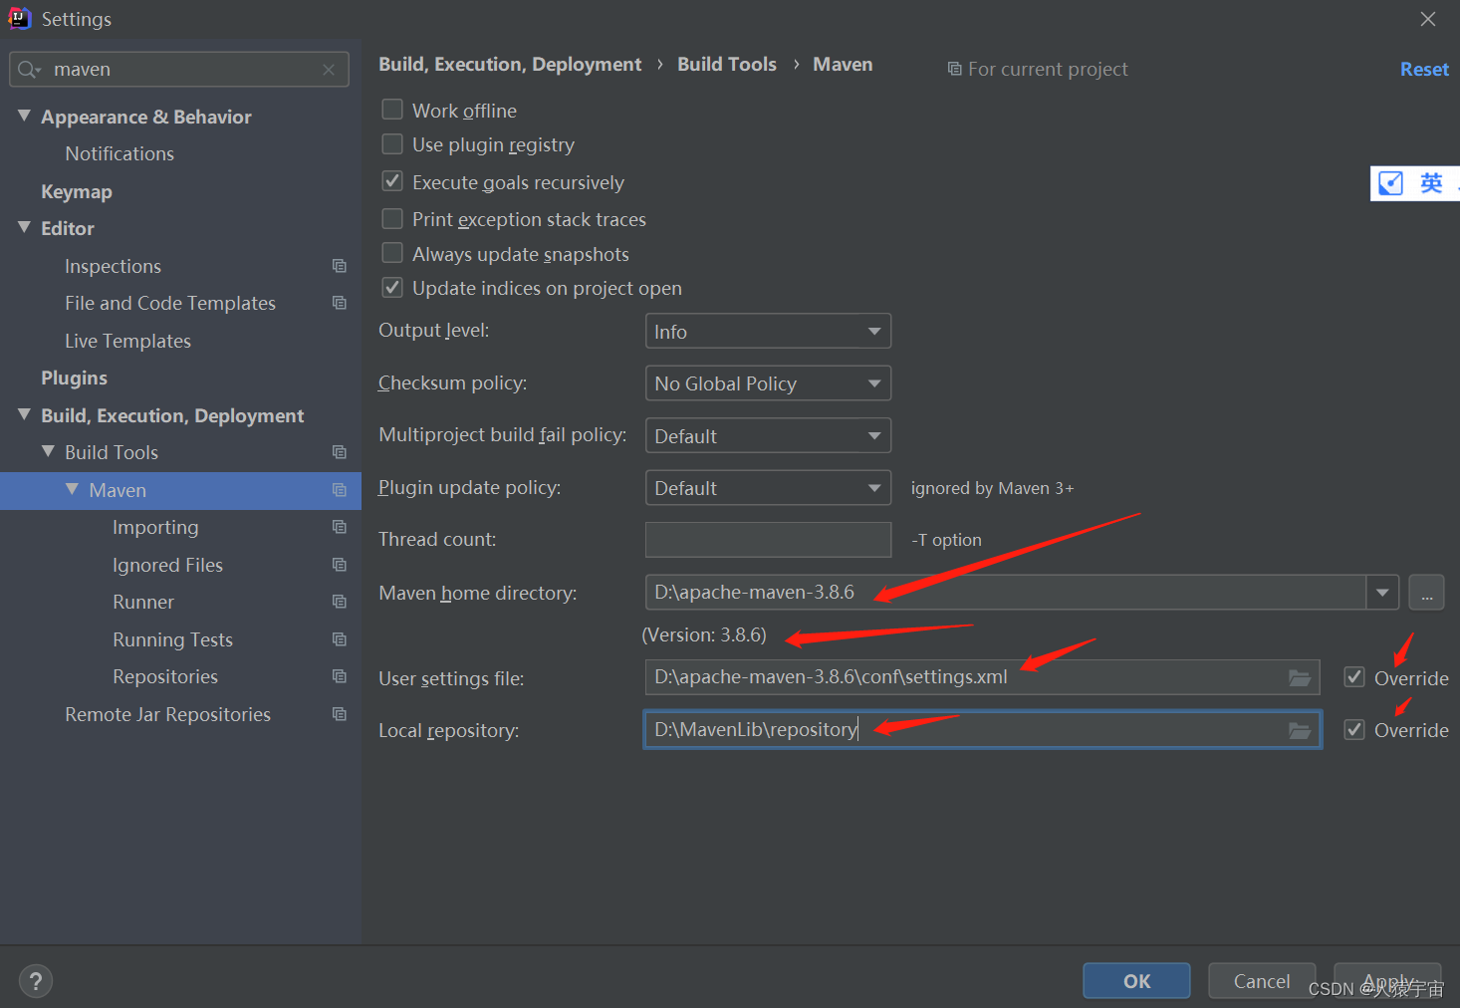This screenshot has height=1008, width=1460.
Task: Click the IME checkbox icon in floating toolbar
Action: [1390, 183]
